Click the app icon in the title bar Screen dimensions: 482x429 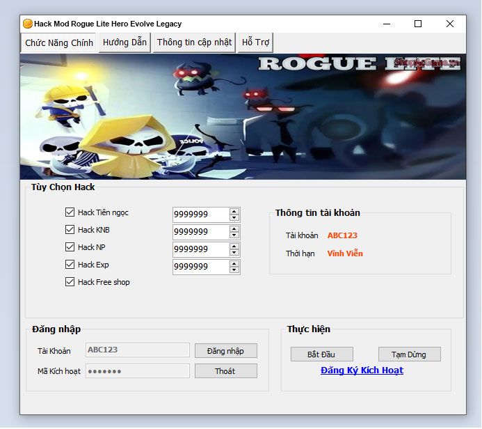28,24
